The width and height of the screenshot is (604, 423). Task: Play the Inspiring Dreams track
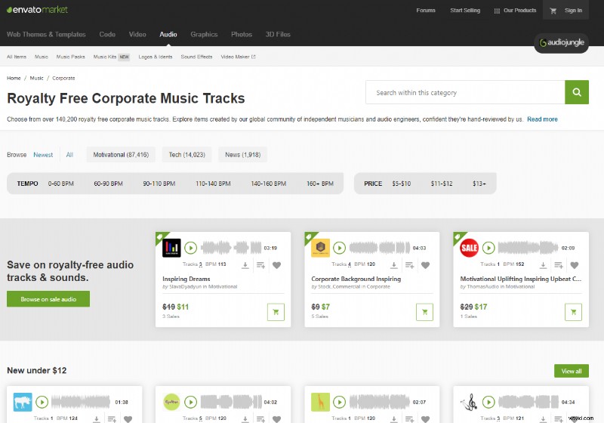tap(191, 248)
